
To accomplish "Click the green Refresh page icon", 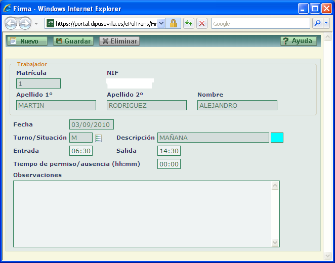I will click(x=188, y=23).
